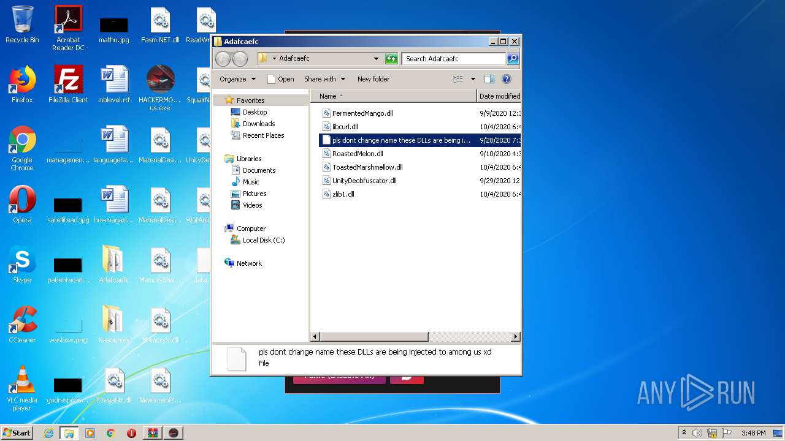Open the Share with menu
The height and width of the screenshot is (441, 785).
325,79
